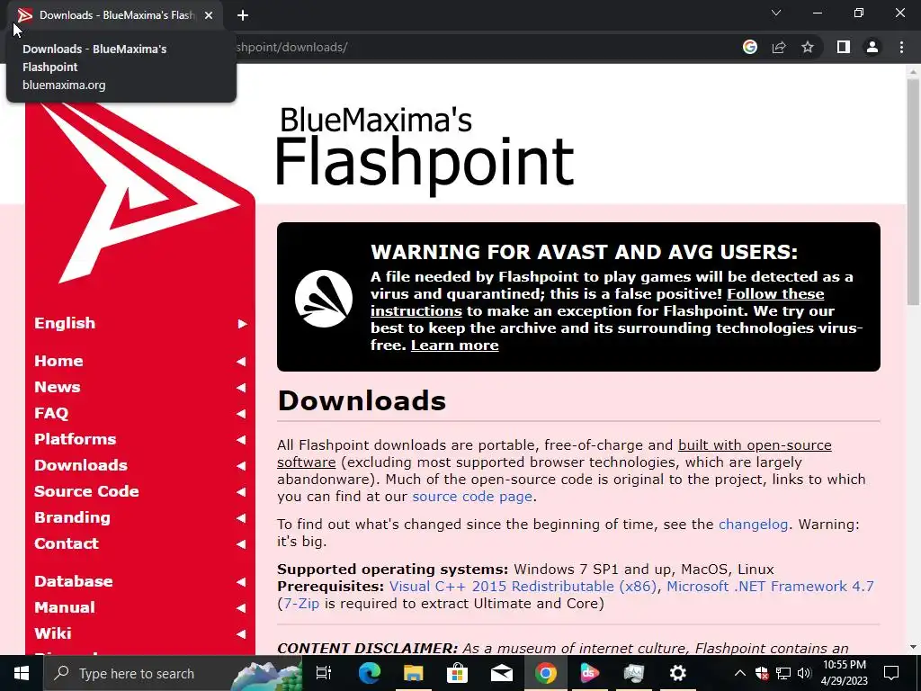Follow the 'Follow these instructions' link

pos(775,294)
